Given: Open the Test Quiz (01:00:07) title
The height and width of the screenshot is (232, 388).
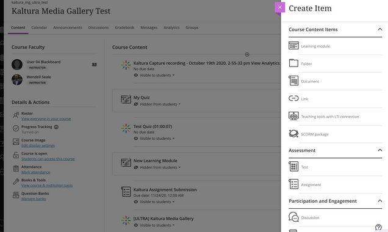Looking at the screenshot, I should coord(153,126).
